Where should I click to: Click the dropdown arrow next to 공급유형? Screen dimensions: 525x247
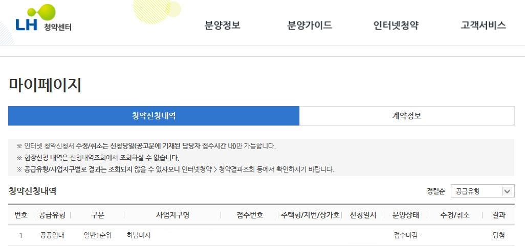tap(507, 191)
